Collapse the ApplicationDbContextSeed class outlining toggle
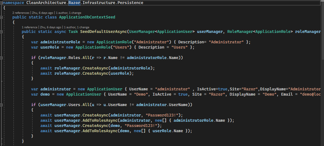Screen dimensions: 324x146 point(1,17)
